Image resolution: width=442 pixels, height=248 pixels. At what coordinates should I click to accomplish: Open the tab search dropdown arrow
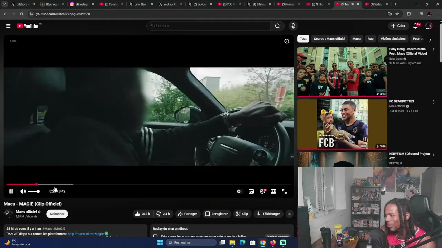point(4,4)
